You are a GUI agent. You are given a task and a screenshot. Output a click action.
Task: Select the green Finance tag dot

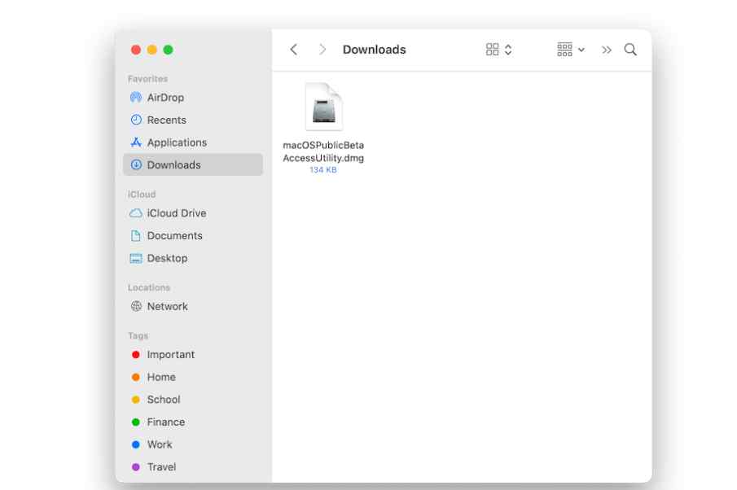(136, 422)
